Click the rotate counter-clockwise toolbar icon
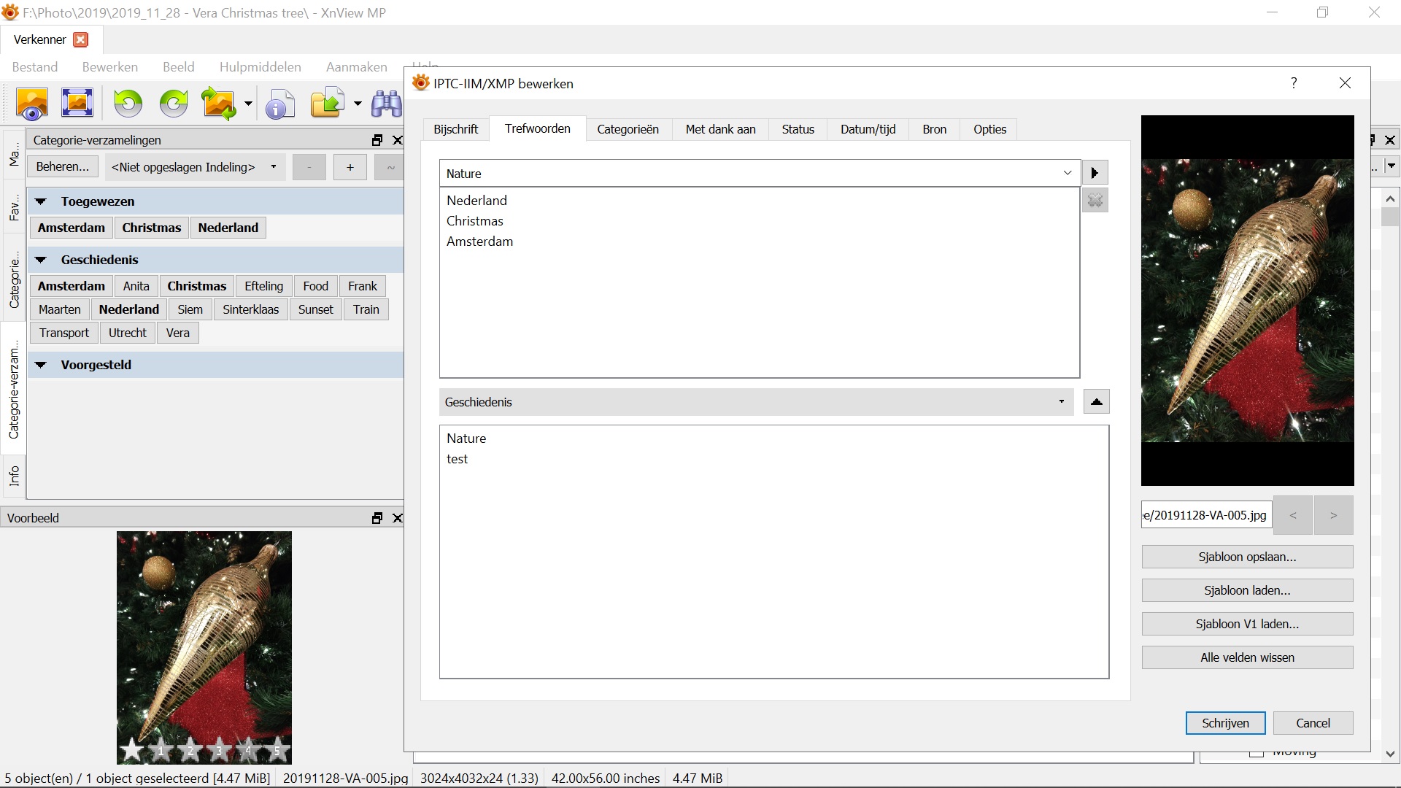The height and width of the screenshot is (788, 1401). (128, 104)
